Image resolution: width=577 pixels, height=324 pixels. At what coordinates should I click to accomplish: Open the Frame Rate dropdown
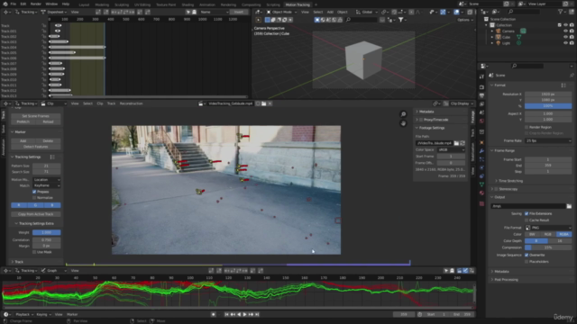click(x=548, y=140)
